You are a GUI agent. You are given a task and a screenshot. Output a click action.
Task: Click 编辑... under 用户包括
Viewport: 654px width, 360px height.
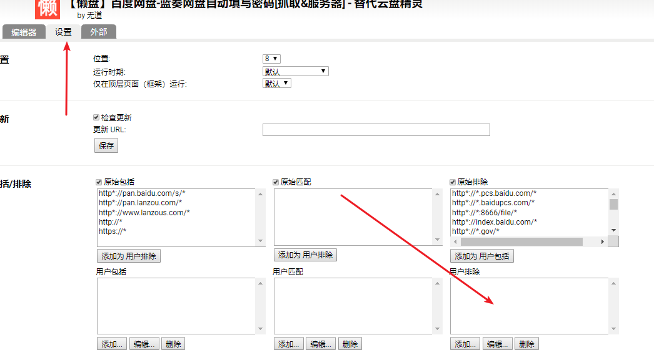point(144,344)
